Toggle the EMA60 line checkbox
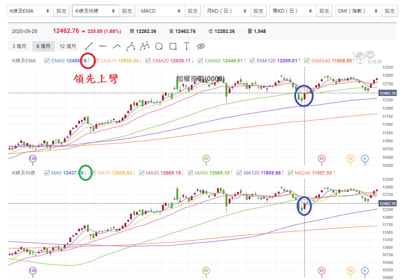The height and width of the screenshot is (280, 410). [x=200, y=61]
